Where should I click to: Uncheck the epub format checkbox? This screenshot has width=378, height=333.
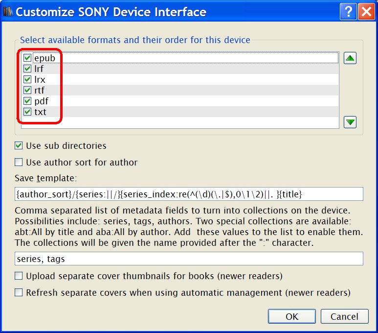[x=27, y=58]
